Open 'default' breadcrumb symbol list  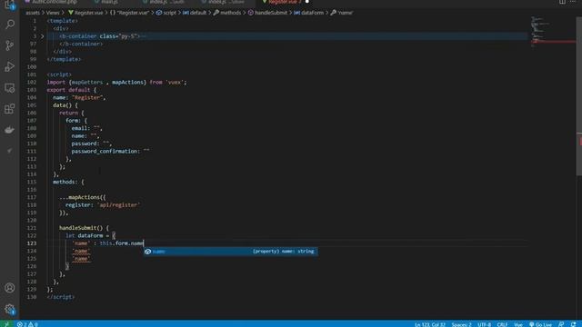pos(195,13)
